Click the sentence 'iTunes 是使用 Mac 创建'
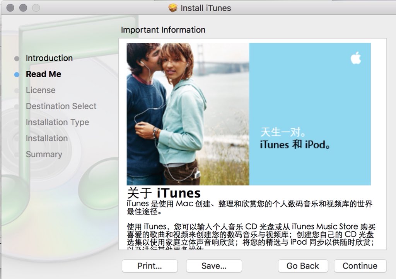 (249, 208)
